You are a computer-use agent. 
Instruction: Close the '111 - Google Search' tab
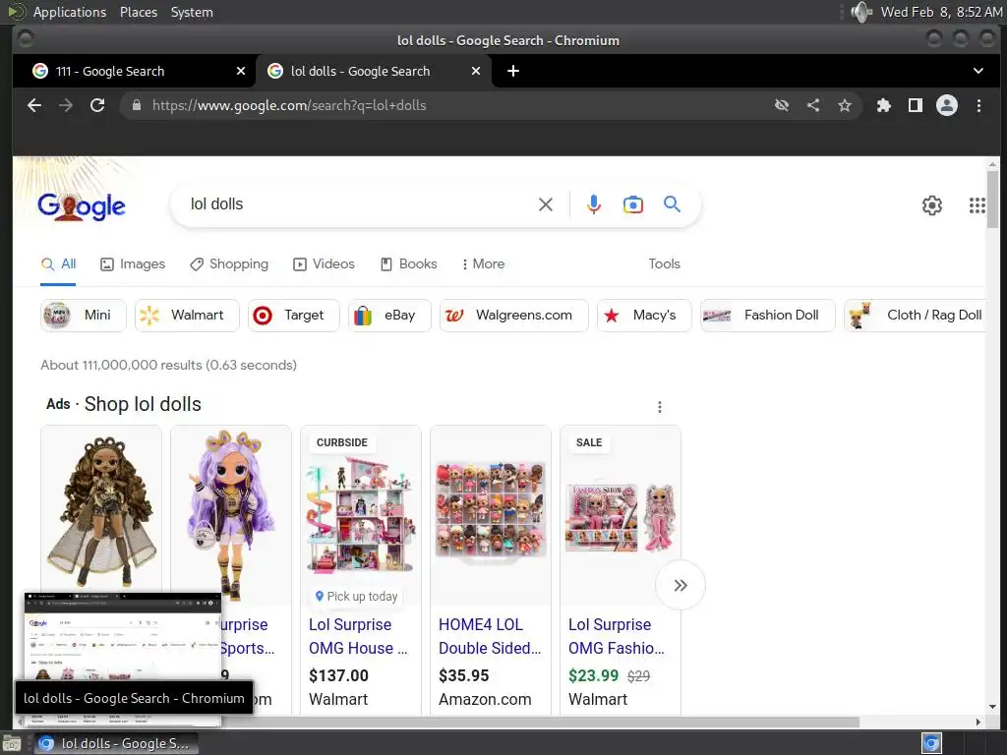pos(241,71)
